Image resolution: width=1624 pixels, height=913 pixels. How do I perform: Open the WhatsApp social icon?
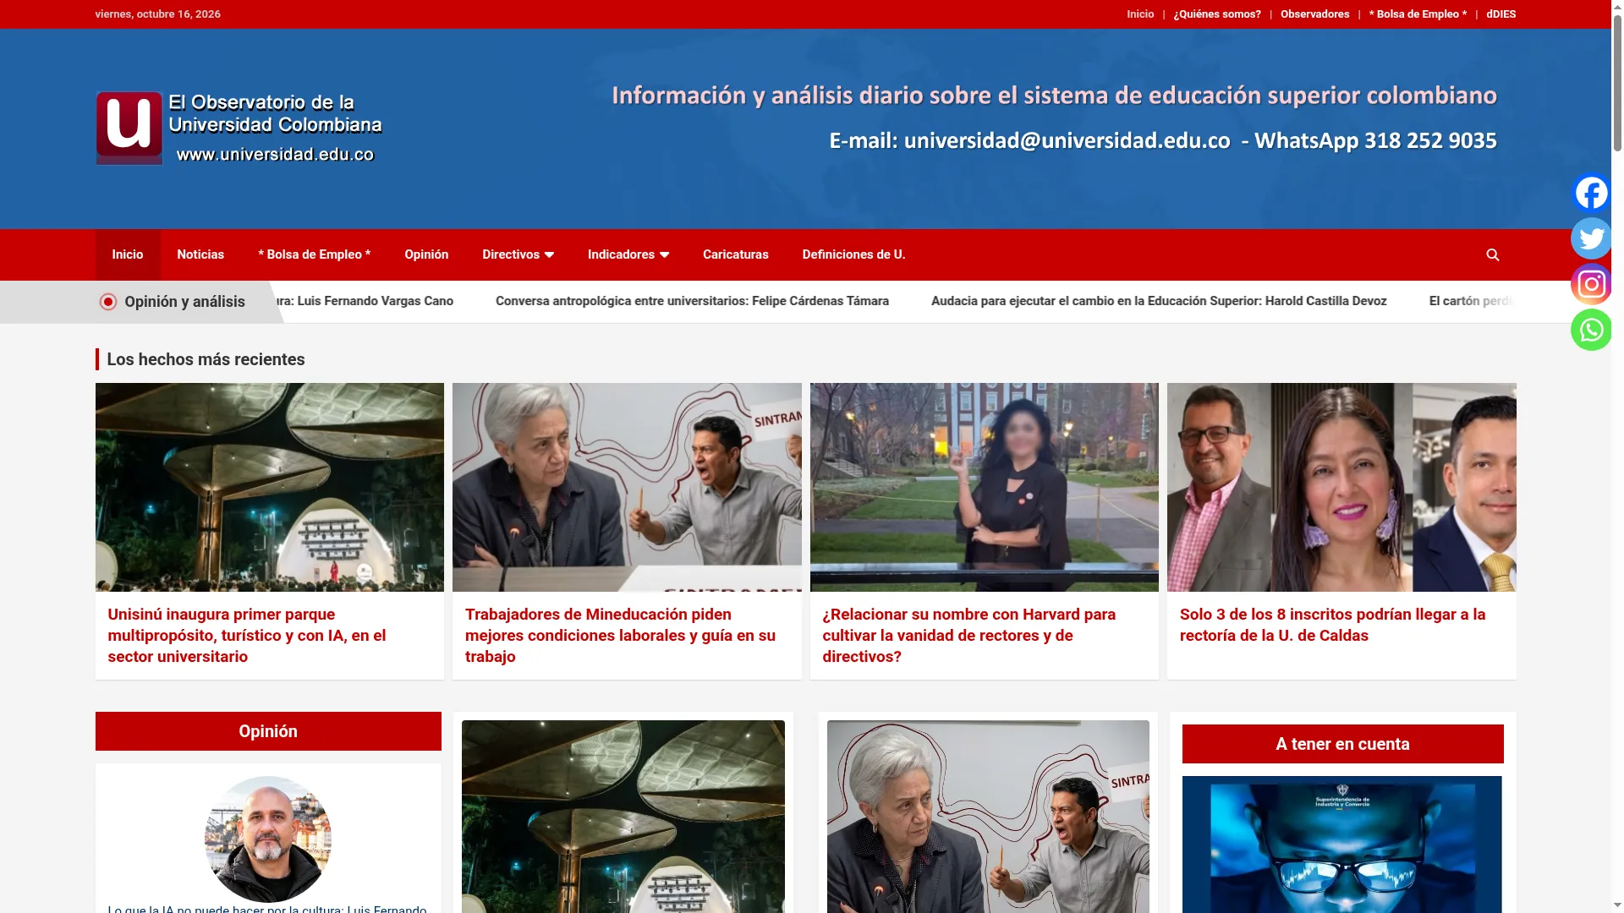click(x=1591, y=330)
